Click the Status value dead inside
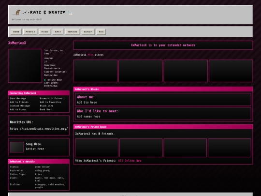The width and height of the screenshot is (261, 196). click(42, 167)
